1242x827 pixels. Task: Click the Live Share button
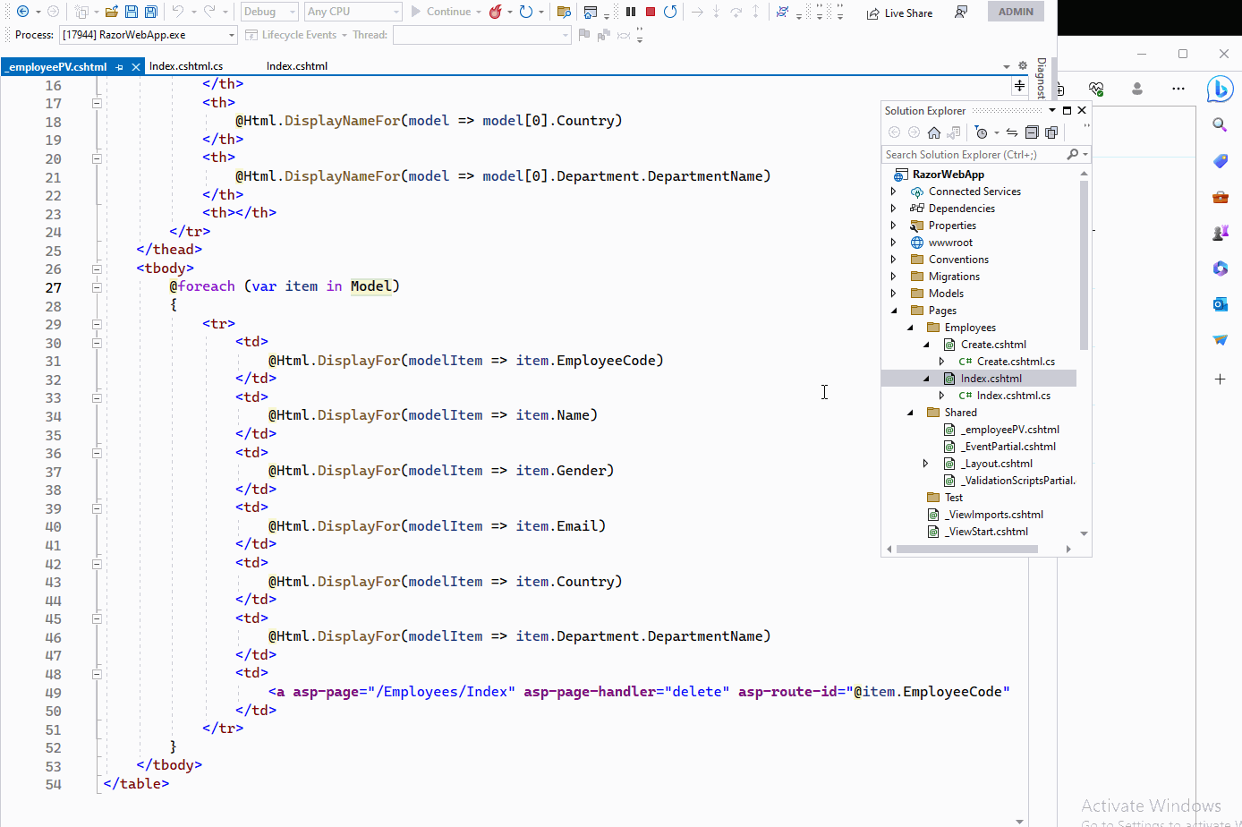899,13
